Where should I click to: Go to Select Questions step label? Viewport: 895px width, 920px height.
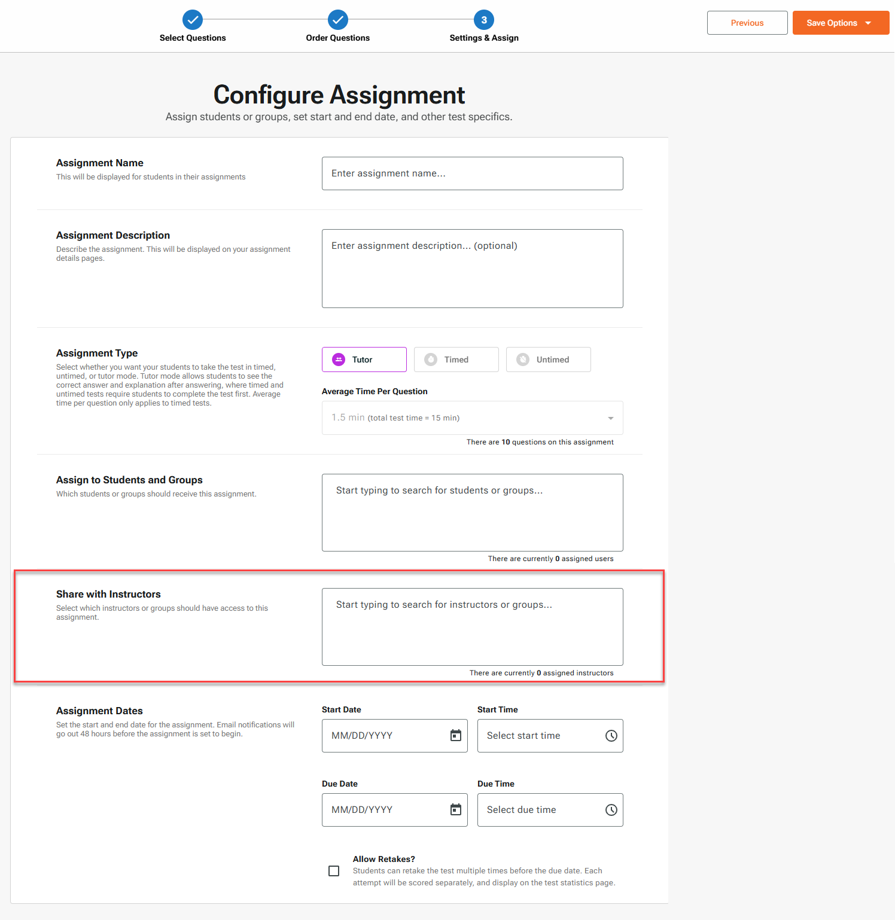[x=193, y=38]
